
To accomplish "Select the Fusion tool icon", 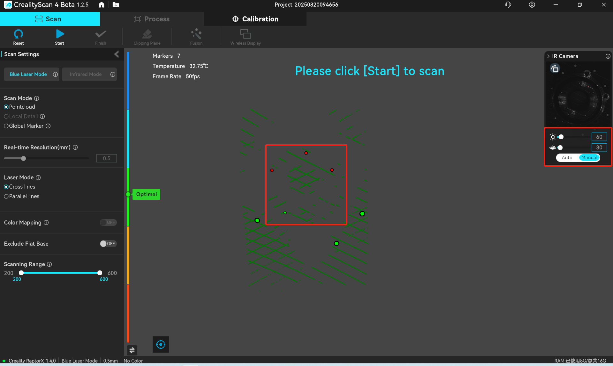I will pyautogui.click(x=196, y=35).
